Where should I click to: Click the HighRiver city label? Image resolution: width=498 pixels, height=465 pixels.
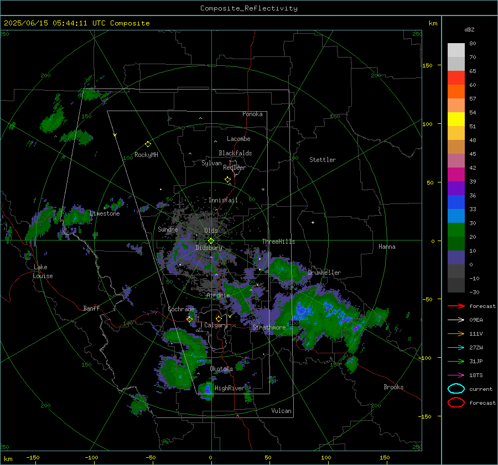tap(230, 388)
